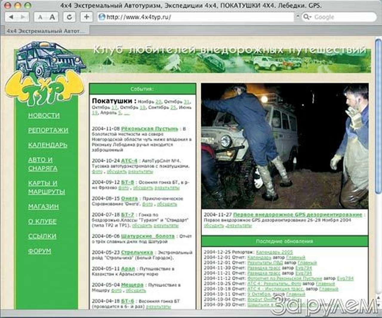Open a new tab with the plus icon
382x318 pixels.
point(86,17)
